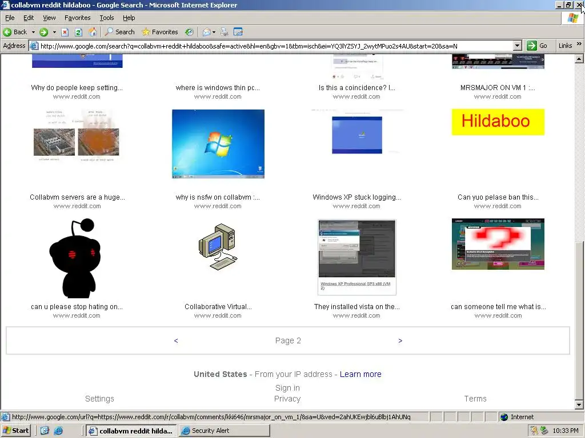Viewport: 585px width, 438px height.
Task: Open the black Reddit Snoo thumbnail
Action: point(76,258)
